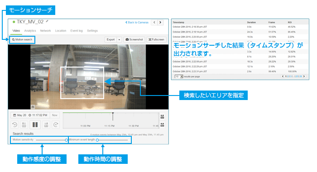
Task: Select the 2:22:09 pm JST result row
Action: pos(240,62)
